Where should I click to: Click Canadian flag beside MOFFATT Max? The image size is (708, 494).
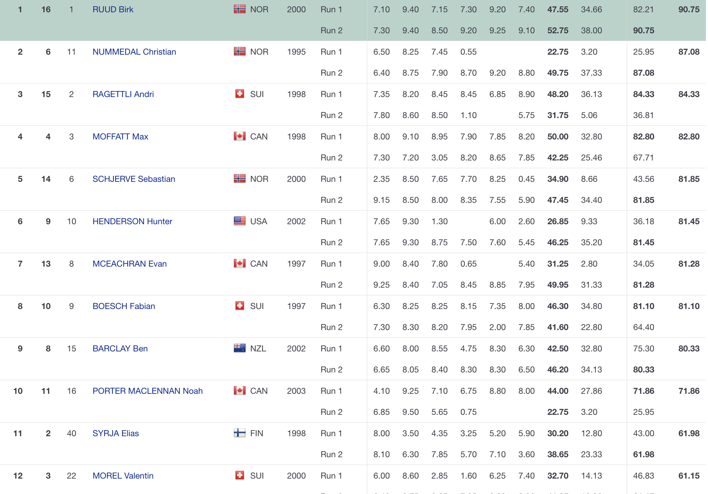[x=239, y=136]
